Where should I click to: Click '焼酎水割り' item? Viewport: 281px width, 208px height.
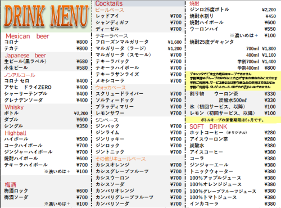(x=201, y=16)
